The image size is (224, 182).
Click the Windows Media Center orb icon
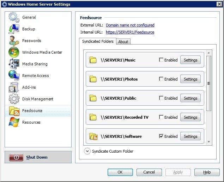pos(14,52)
